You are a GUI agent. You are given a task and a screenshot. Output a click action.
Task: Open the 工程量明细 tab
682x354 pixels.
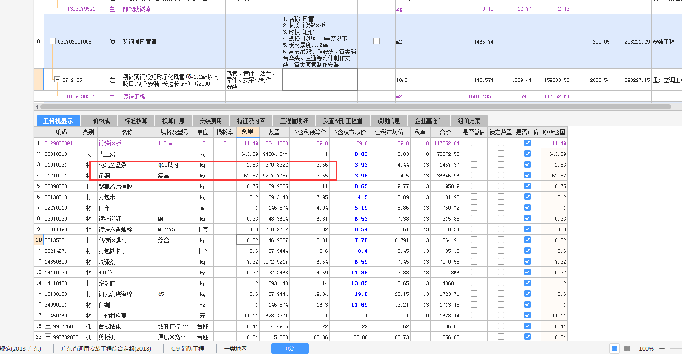(294, 121)
